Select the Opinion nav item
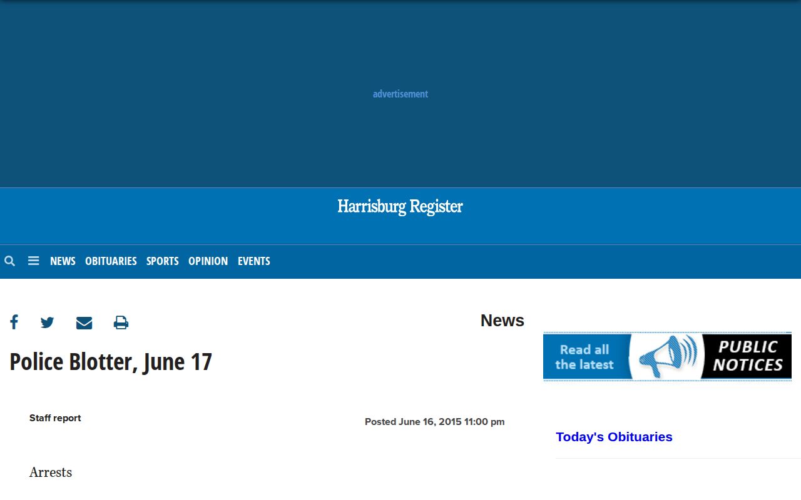801x500 pixels. pyautogui.click(x=208, y=261)
